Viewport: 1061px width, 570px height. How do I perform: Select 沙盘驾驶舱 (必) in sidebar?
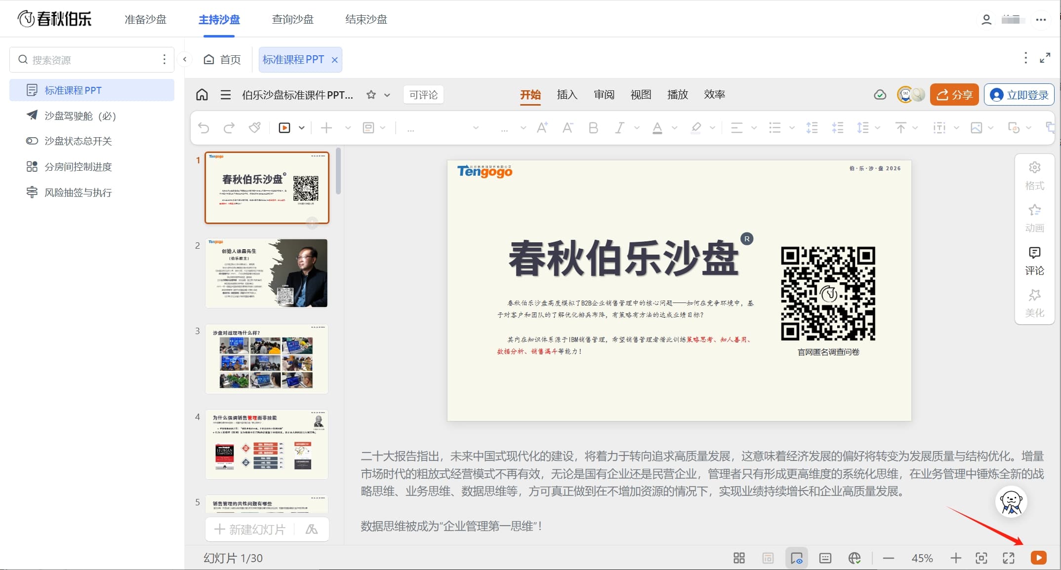point(92,116)
